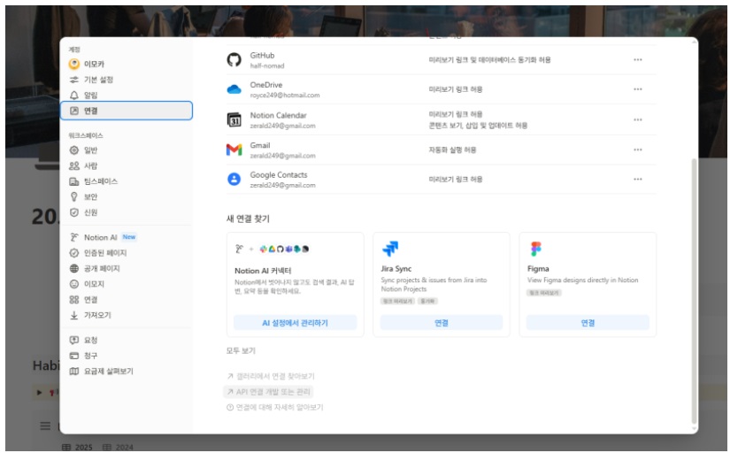
Task: Click the 모두 보기 link
Action: tap(241, 350)
